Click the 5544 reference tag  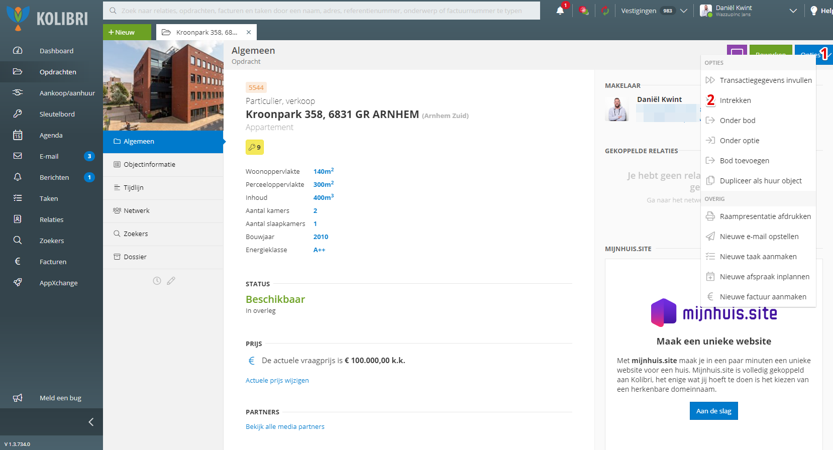pos(256,87)
